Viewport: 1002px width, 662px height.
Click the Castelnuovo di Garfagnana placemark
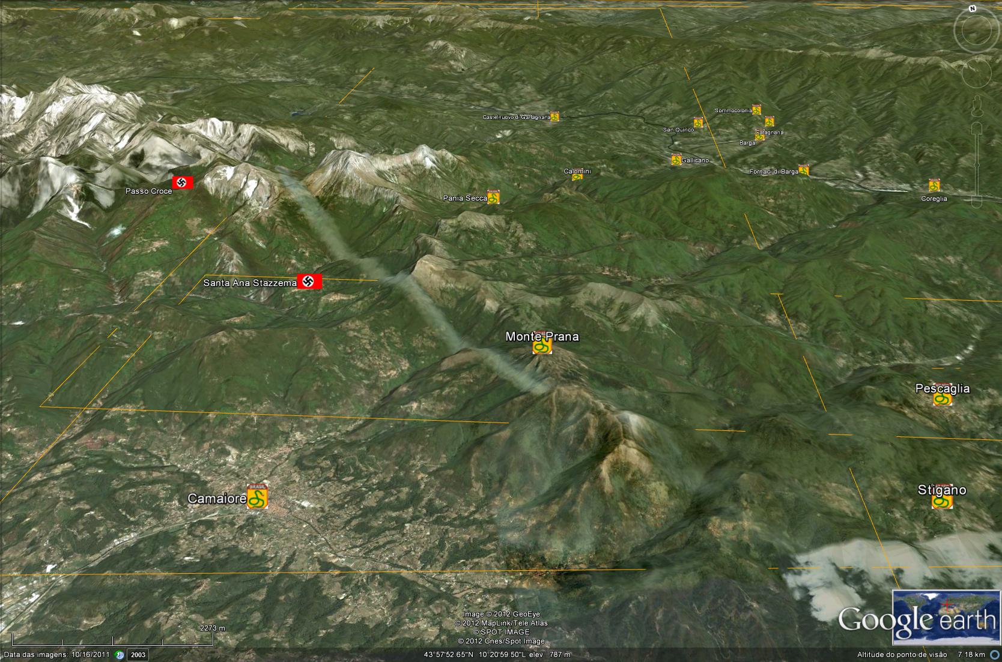[x=554, y=116]
